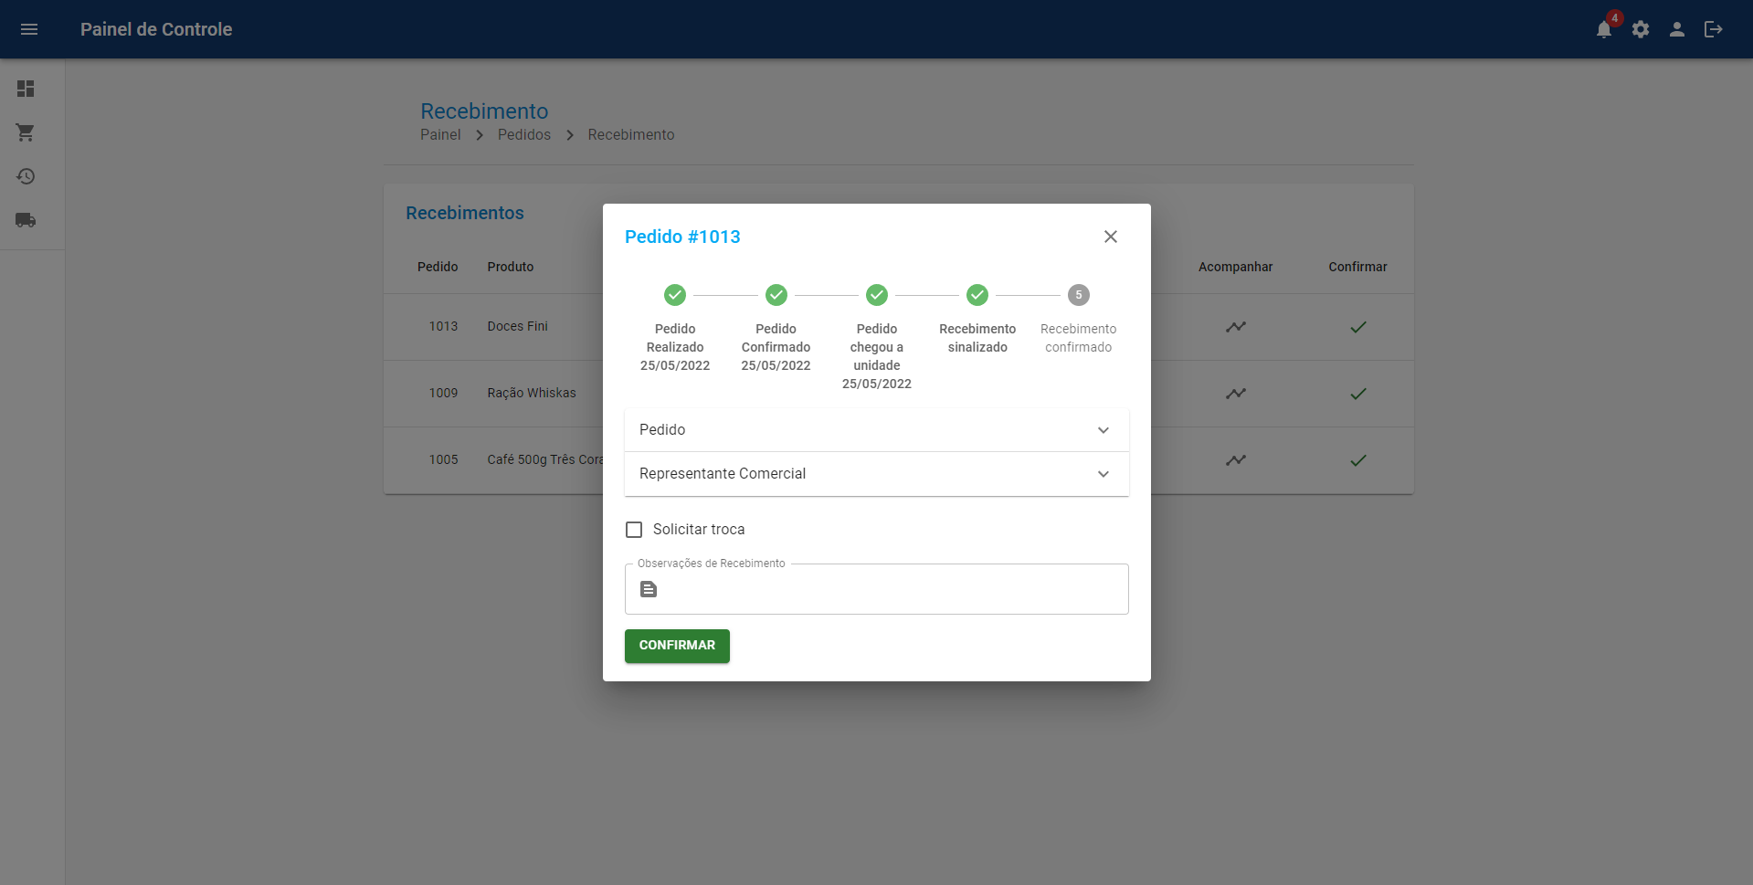
Task: Open the hamburger navigation menu
Action: point(29,29)
